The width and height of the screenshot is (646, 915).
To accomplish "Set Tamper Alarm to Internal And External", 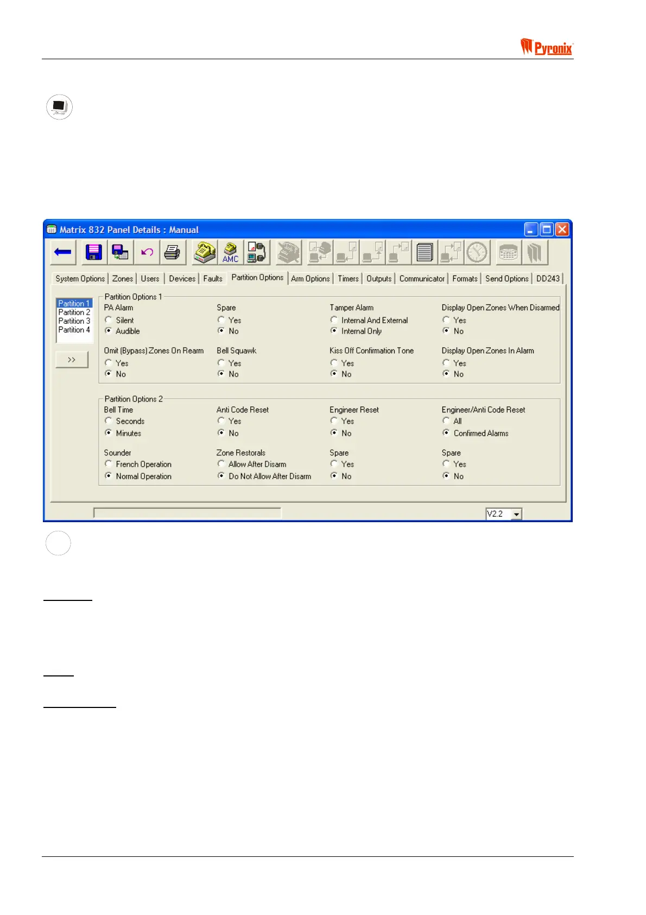I will pyautogui.click(x=334, y=320).
